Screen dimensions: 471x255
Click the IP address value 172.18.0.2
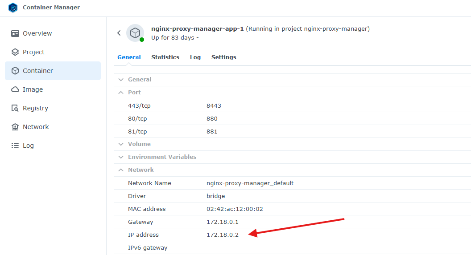click(x=223, y=235)
